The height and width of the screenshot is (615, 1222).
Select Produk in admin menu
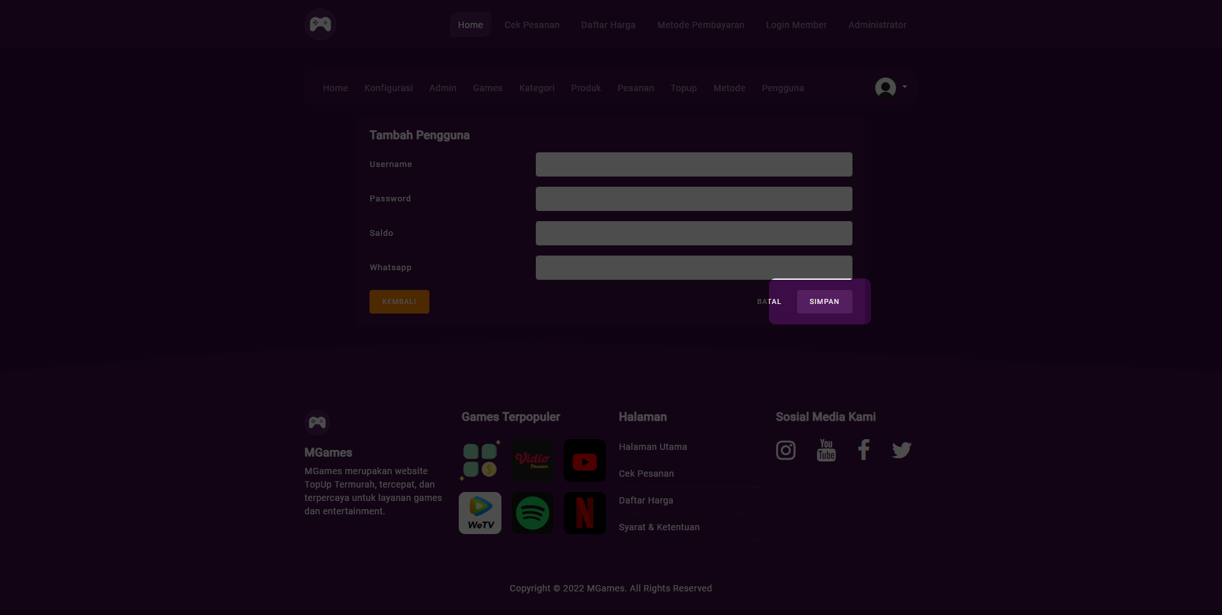(x=586, y=88)
